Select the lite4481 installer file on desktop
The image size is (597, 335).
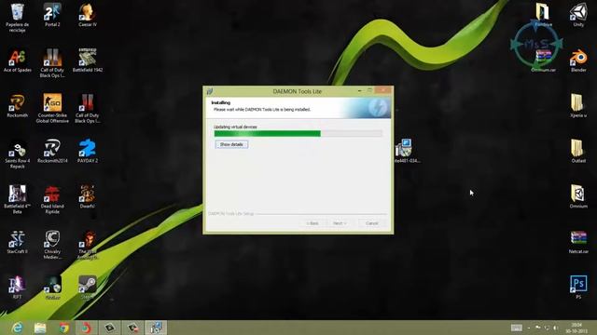tap(406, 151)
